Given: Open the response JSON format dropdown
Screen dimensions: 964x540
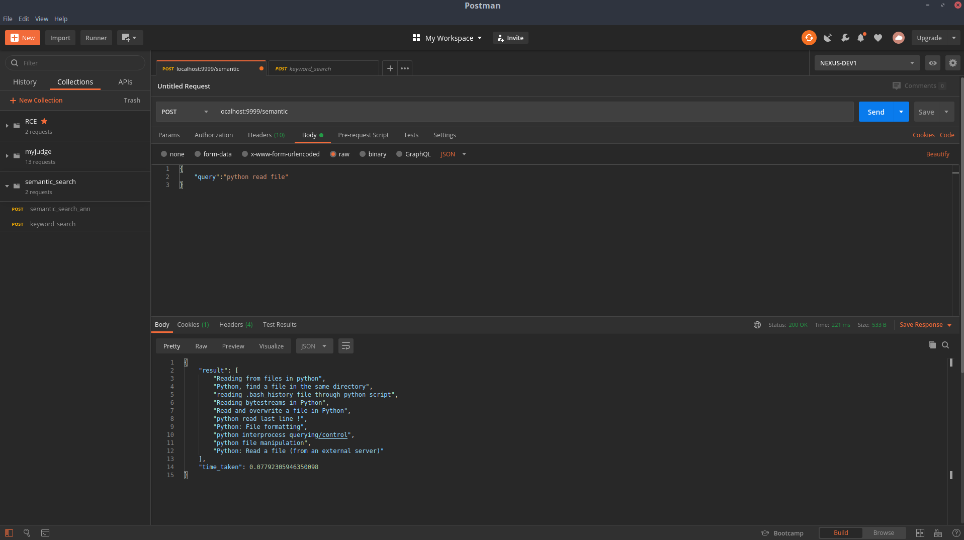Looking at the screenshot, I should click(x=314, y=346).
